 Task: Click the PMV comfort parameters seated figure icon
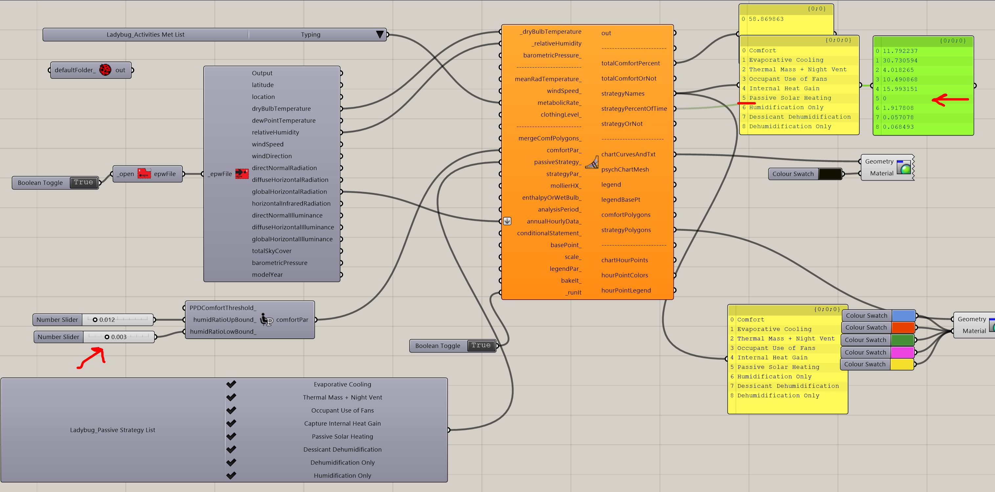click(266, 320)
